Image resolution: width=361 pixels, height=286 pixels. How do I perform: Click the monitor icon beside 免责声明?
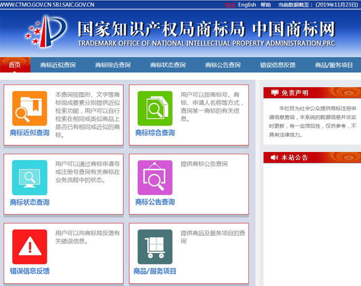click(274, 93)
